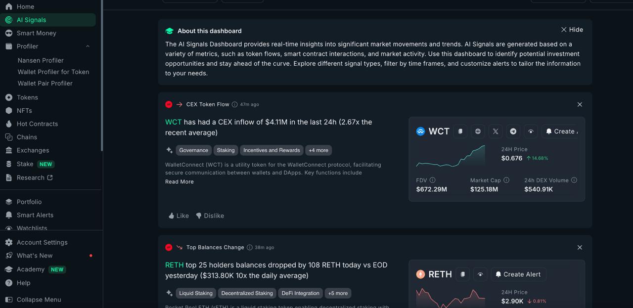Image resolution: width=633 pixels, height=308 pixels.
Task: Expand the '+5 more' RETH tags
Action: pos(338,293)
